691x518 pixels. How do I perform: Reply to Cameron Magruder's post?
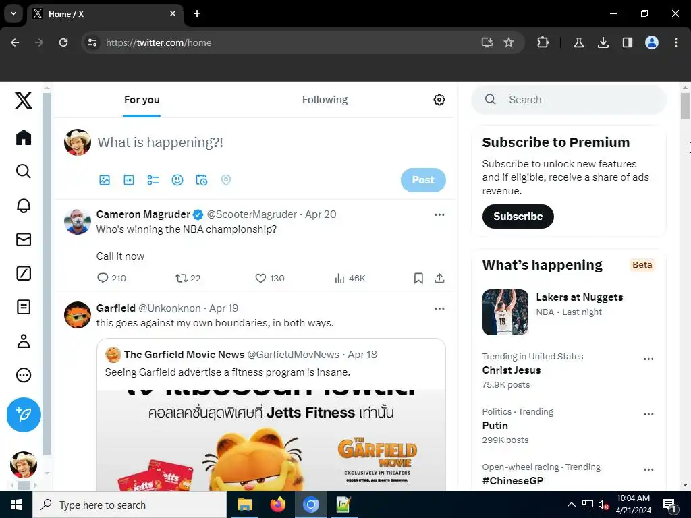click(111, 279)
